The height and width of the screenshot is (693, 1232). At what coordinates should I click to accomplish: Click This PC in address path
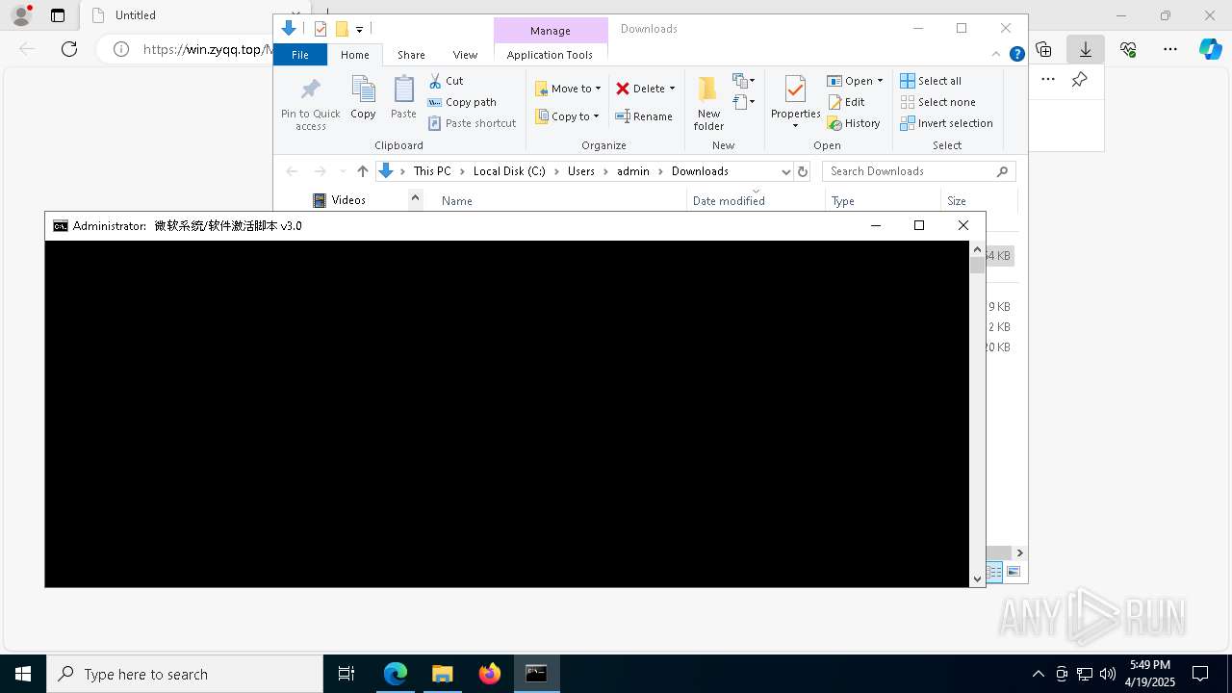click(x=432, y=171)
